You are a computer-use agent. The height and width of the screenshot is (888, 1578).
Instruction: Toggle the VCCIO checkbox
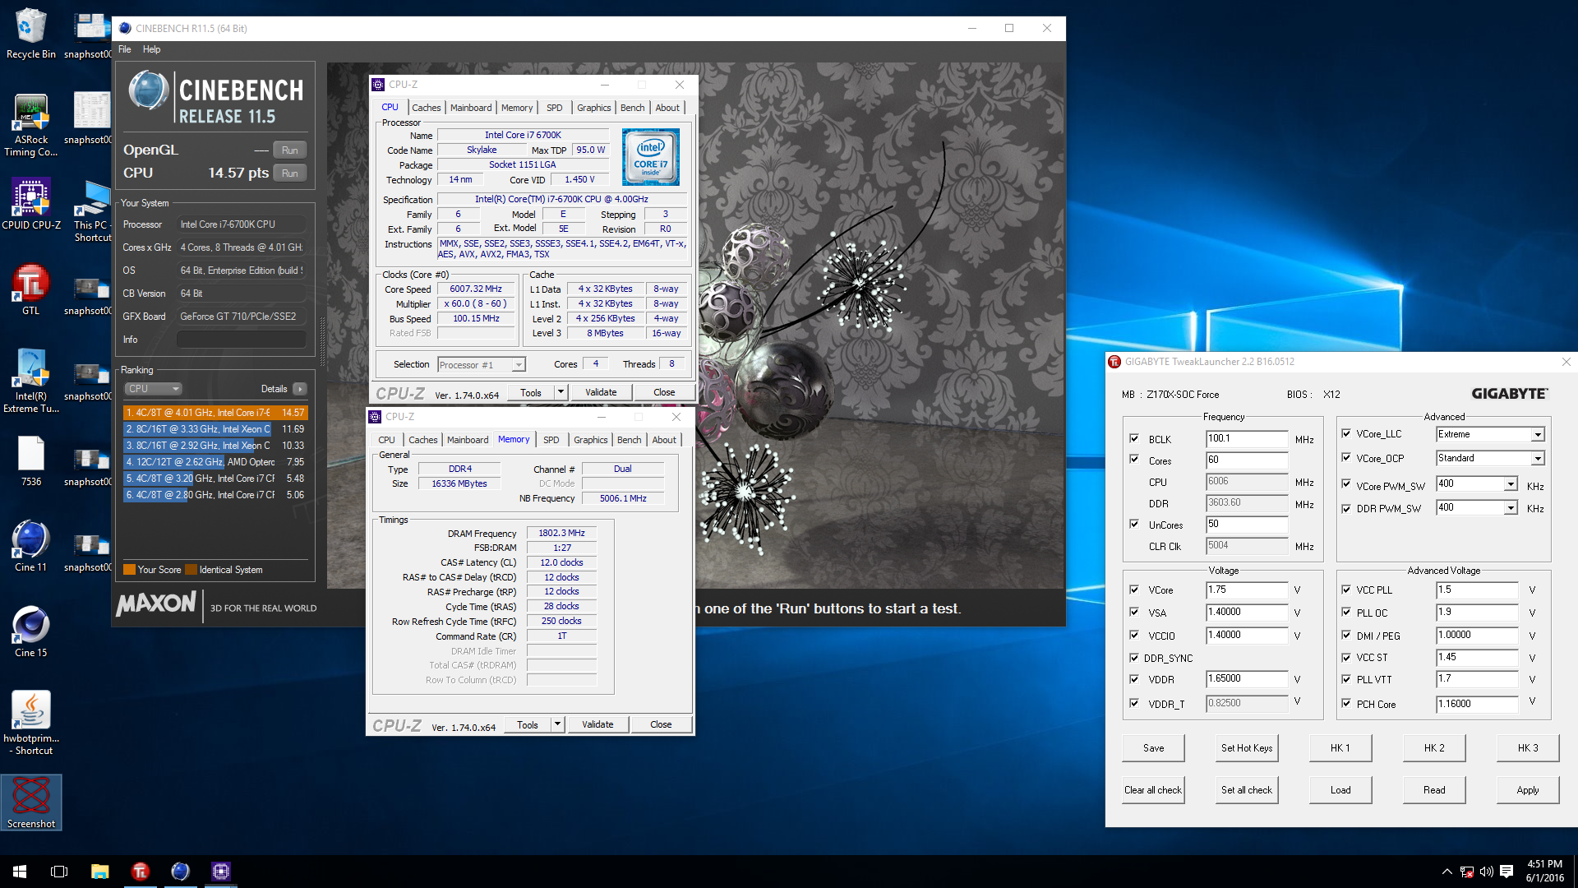coord(1134,635)
